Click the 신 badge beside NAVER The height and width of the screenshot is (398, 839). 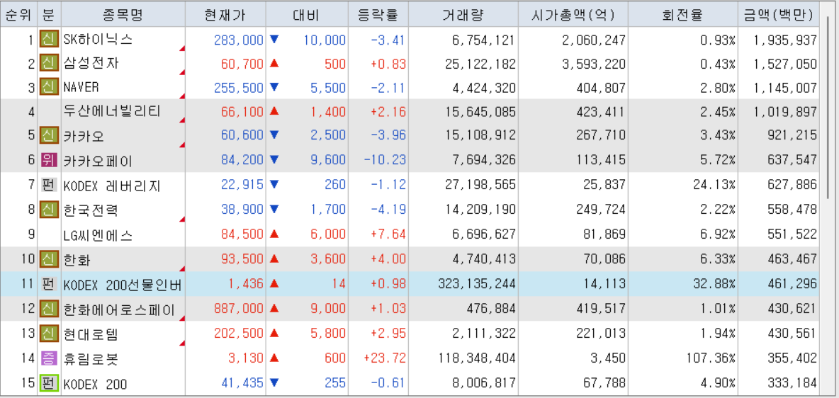(49, 87)
